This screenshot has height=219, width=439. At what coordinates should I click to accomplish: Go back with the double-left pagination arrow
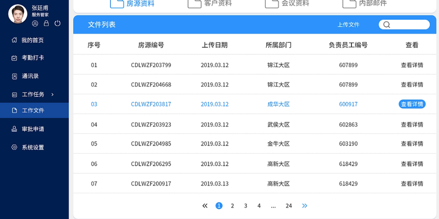coord(205,206)
